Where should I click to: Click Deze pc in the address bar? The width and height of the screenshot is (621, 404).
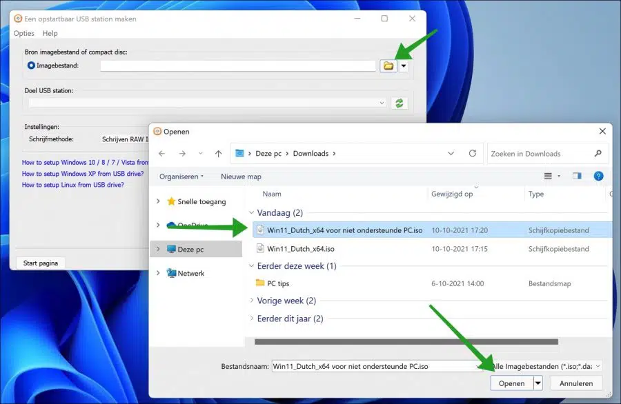click(x=268, y=154)
